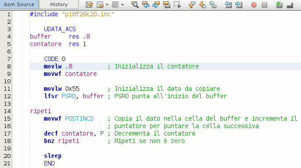Go to Previous Bookmark icon

[192, 4]
